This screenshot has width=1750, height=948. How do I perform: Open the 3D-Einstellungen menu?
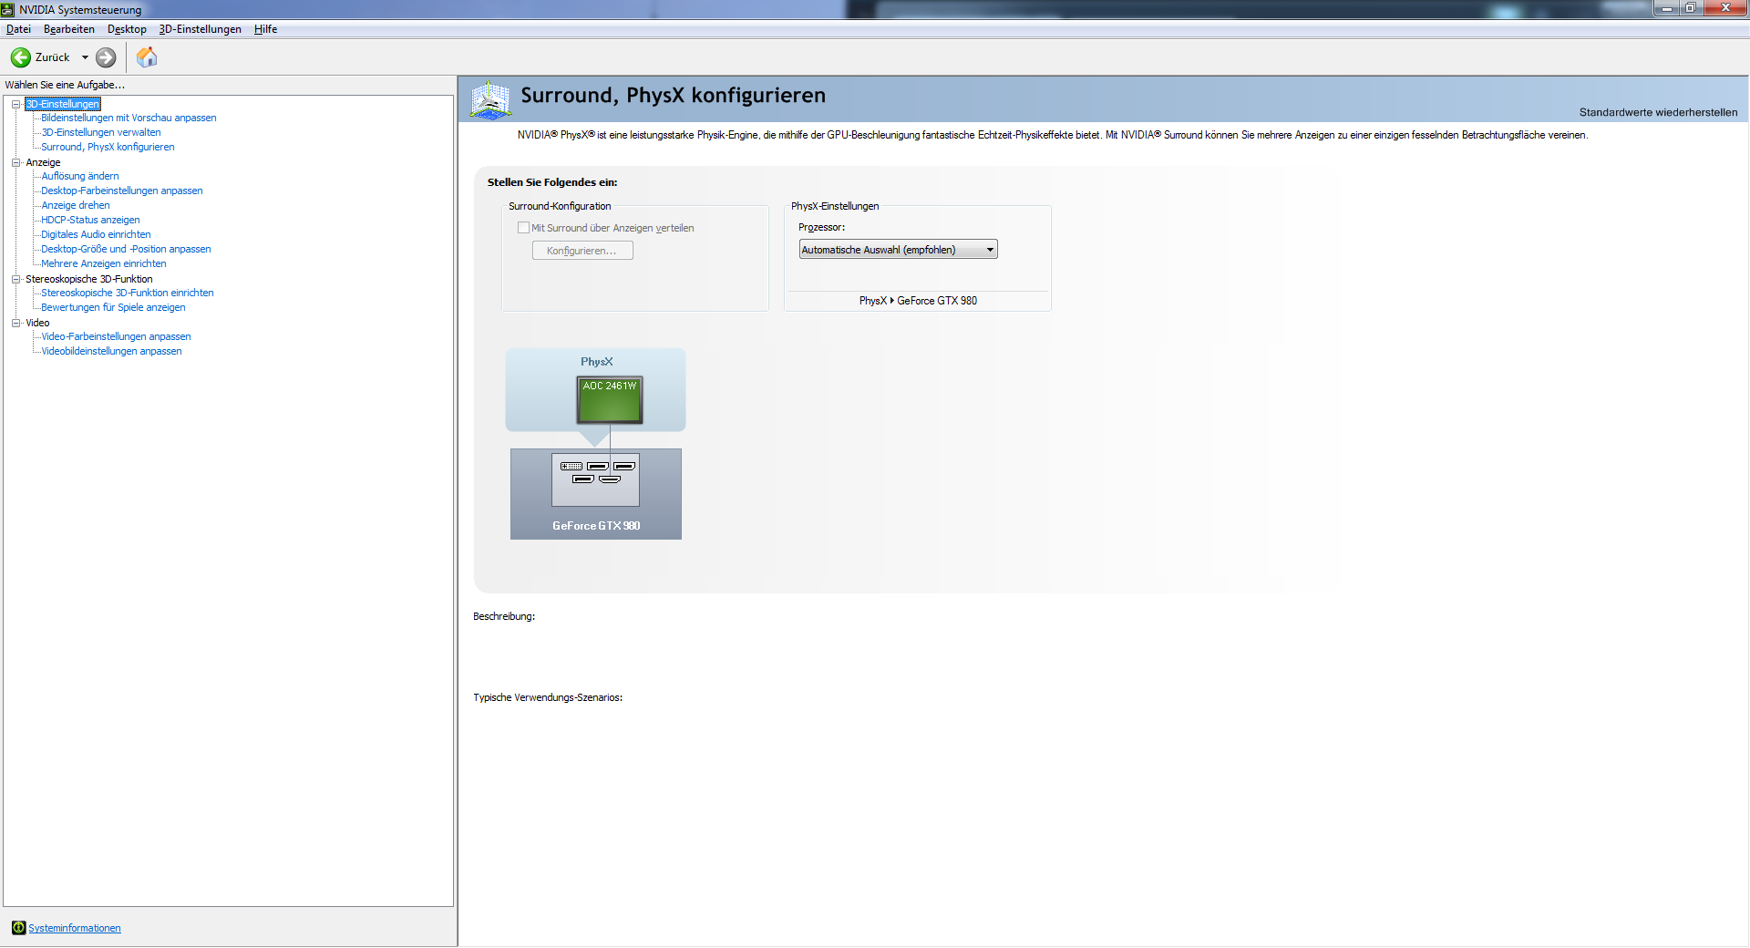(x=201, y=29)
